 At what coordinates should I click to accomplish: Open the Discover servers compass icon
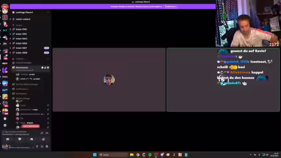tap(5, 125)
